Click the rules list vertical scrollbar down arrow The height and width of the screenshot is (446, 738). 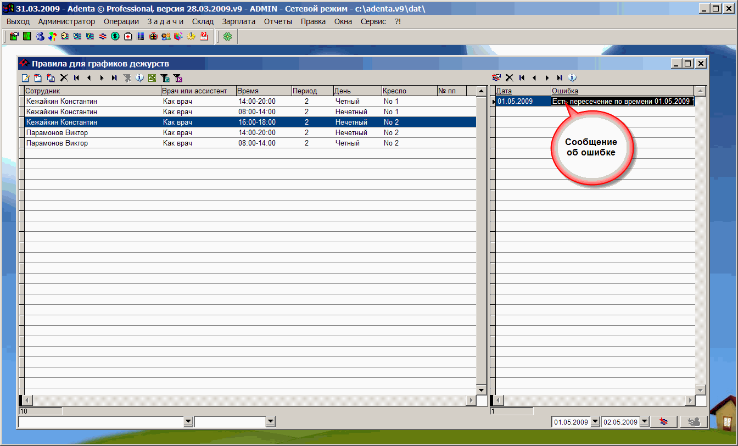click(x=481, y=390)
